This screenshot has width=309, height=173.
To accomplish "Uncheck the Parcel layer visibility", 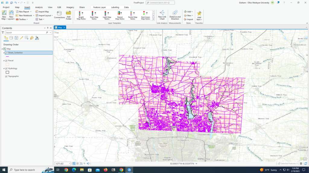I will click(6, 60).
